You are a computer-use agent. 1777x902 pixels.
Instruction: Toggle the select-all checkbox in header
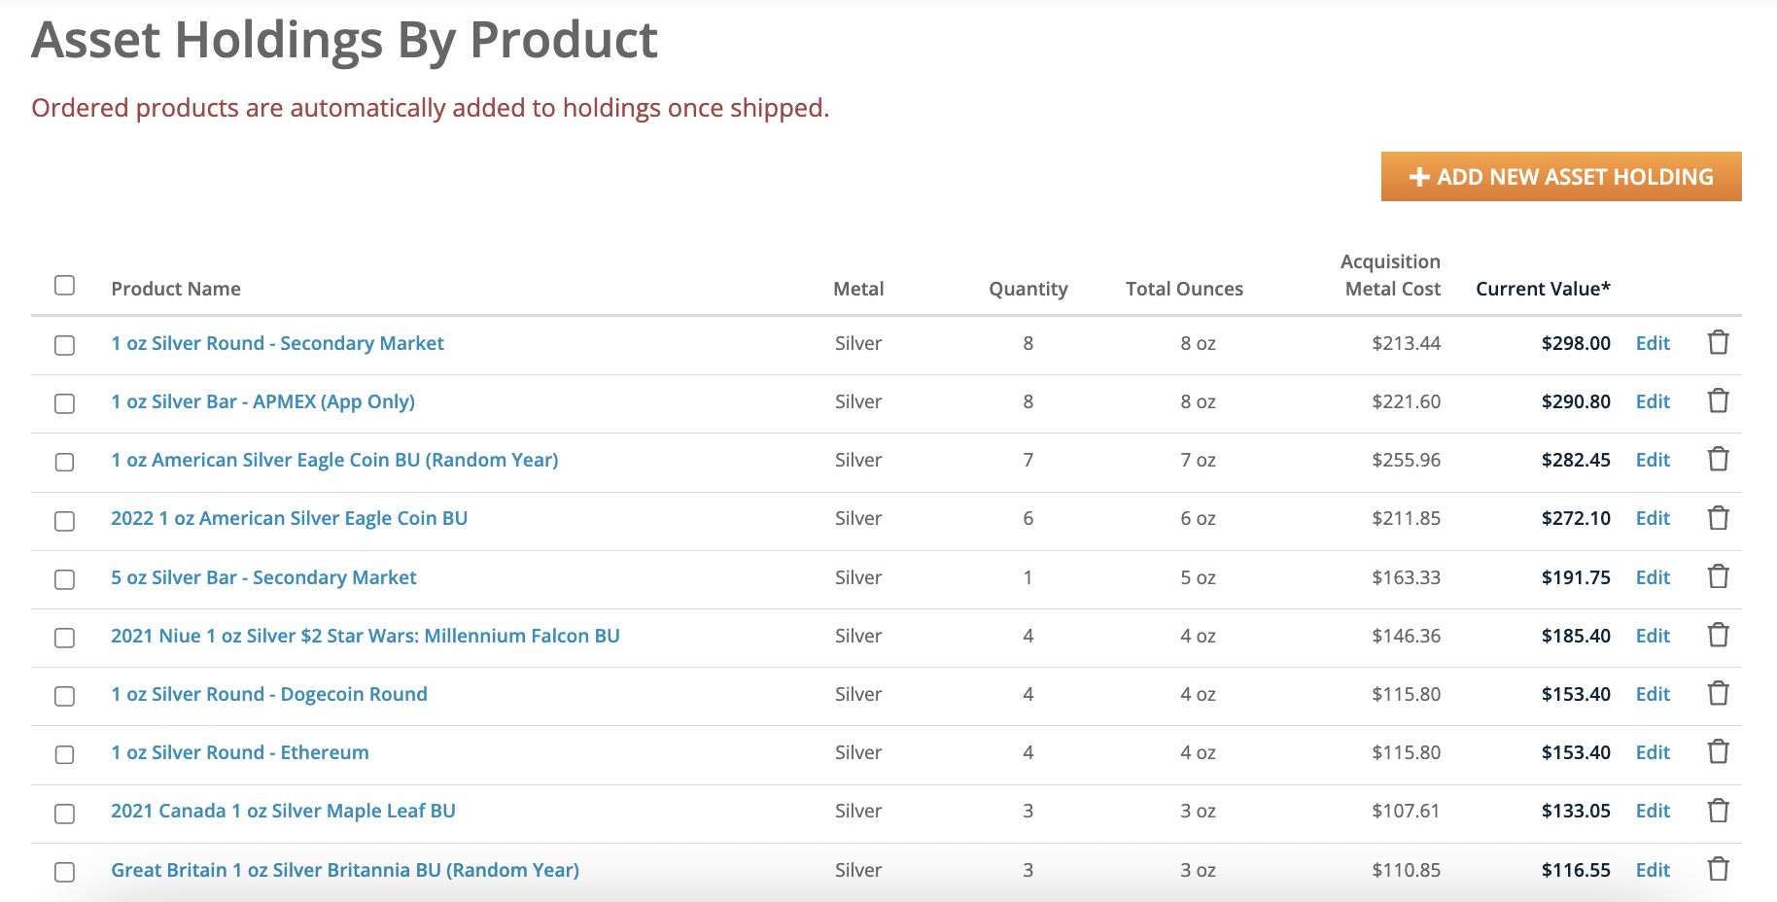[x=64, y=285]
